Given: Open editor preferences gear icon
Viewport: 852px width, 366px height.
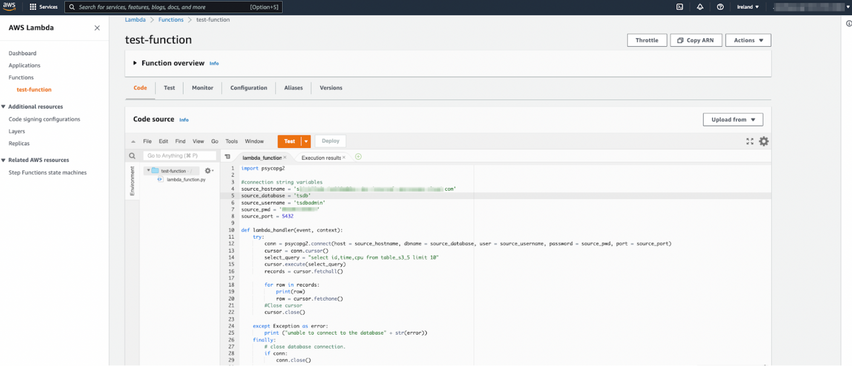Looking at the screenshot, I should (x=764, y=141).
